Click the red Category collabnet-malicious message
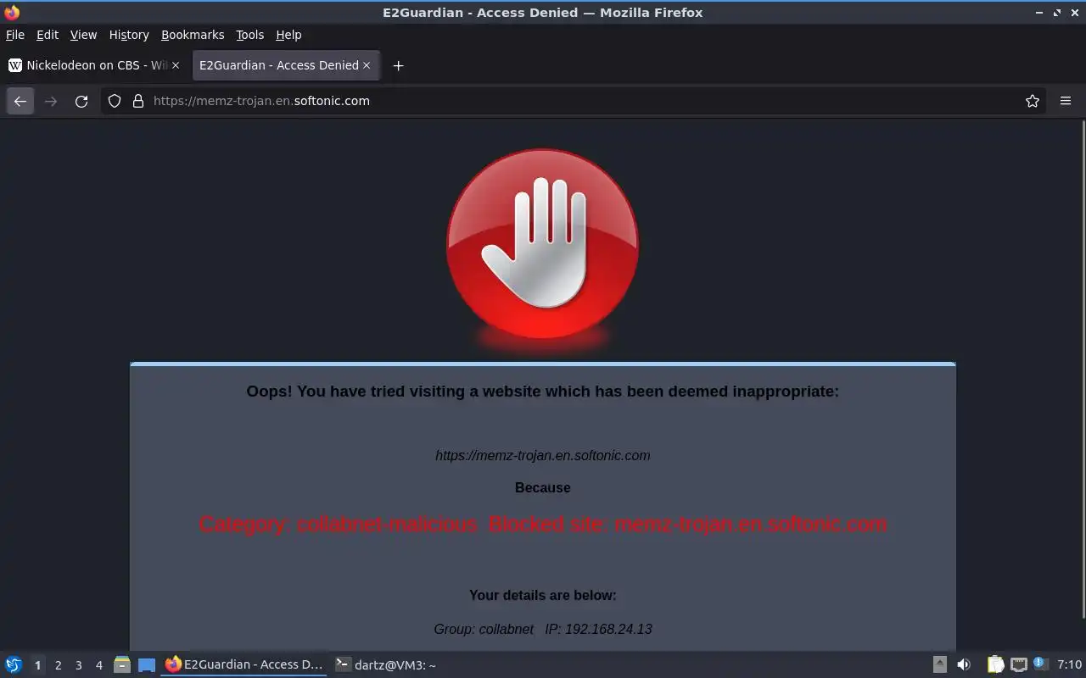 pos(543,524)
